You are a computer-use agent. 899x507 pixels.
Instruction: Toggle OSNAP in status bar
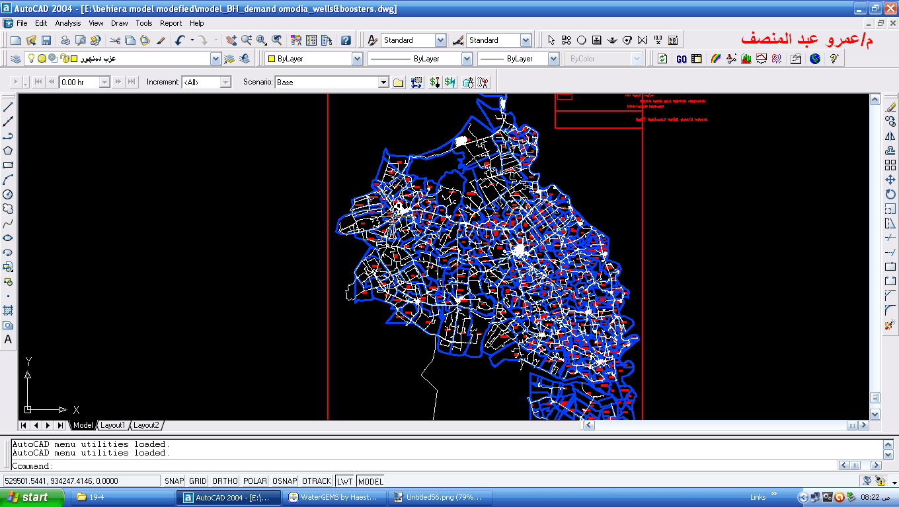point(284,481)
